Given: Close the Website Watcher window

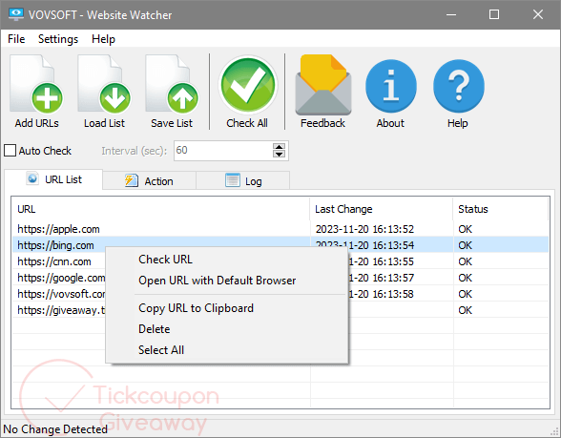Looking at the screenshot, I should click(538, 14).
